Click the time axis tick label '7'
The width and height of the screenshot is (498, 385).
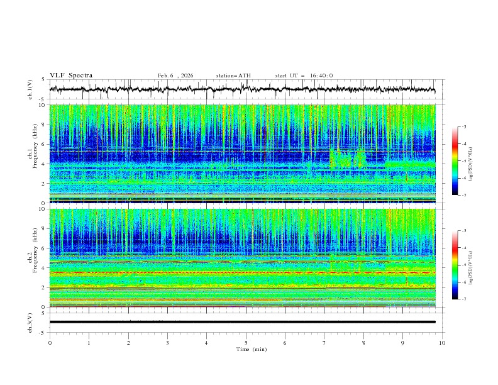coord(324,343)
